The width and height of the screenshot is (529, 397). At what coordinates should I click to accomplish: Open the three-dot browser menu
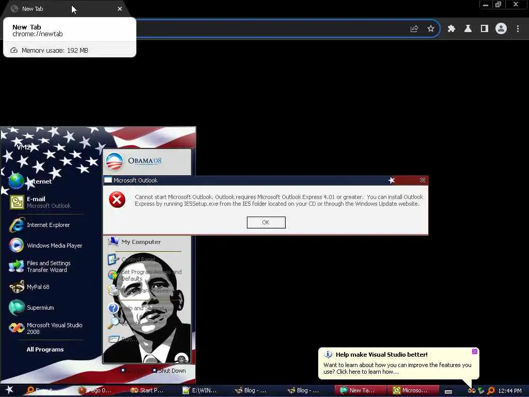(518, 29)
